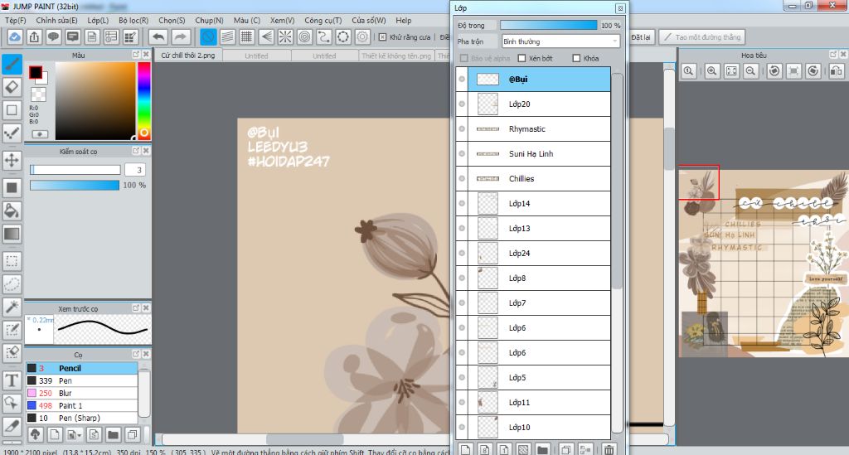
Task: Click the export share icon
Action: 34,36
